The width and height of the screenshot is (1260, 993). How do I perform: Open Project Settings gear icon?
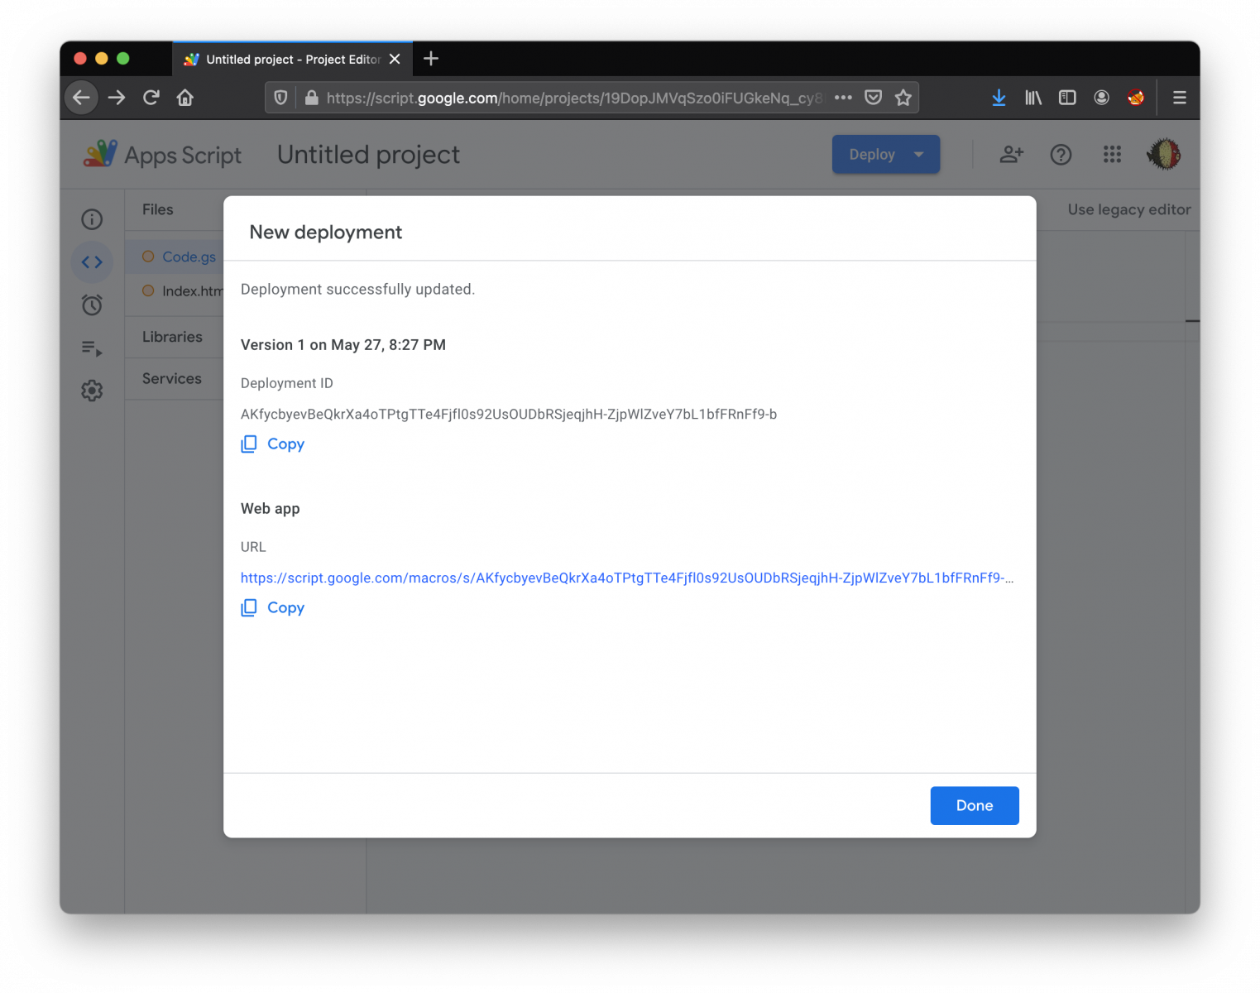[92, 391]
